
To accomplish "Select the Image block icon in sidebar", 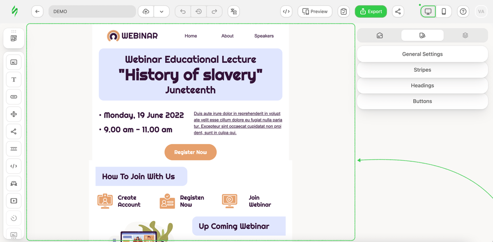I will (x=14, y=62).
